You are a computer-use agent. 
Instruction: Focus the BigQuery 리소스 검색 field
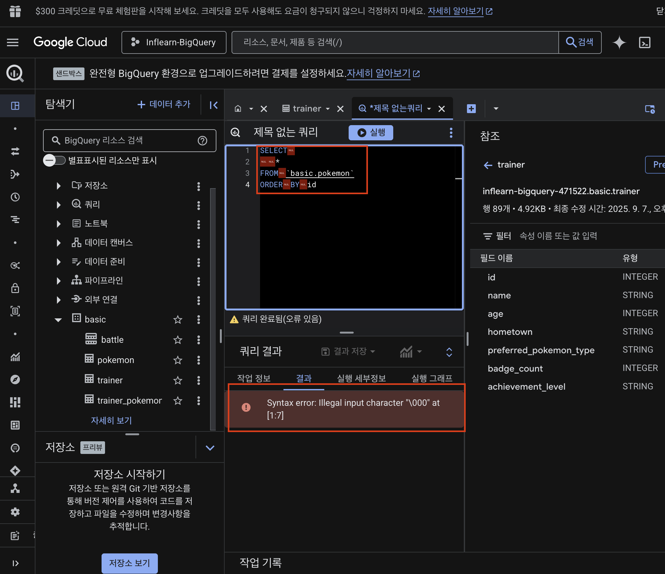[x=129, y=140]
